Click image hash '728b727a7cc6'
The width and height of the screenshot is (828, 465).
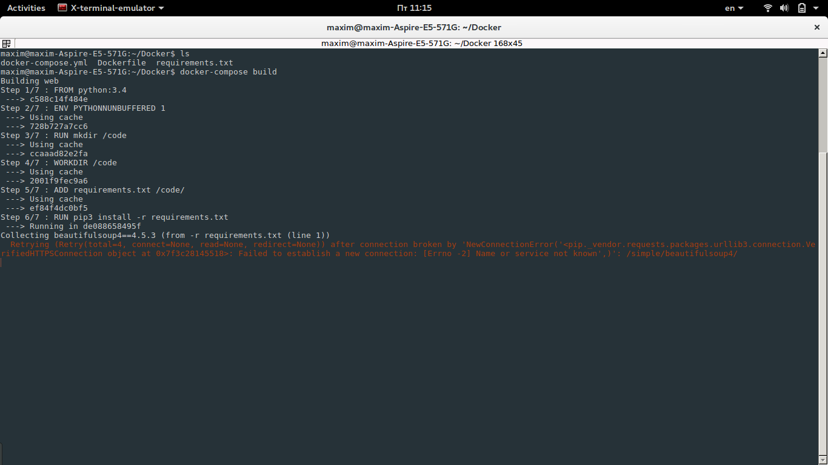pos(59,127)
